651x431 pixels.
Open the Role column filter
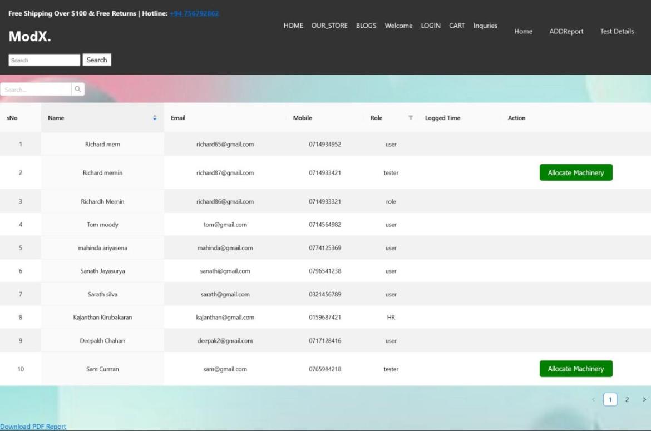411,118
